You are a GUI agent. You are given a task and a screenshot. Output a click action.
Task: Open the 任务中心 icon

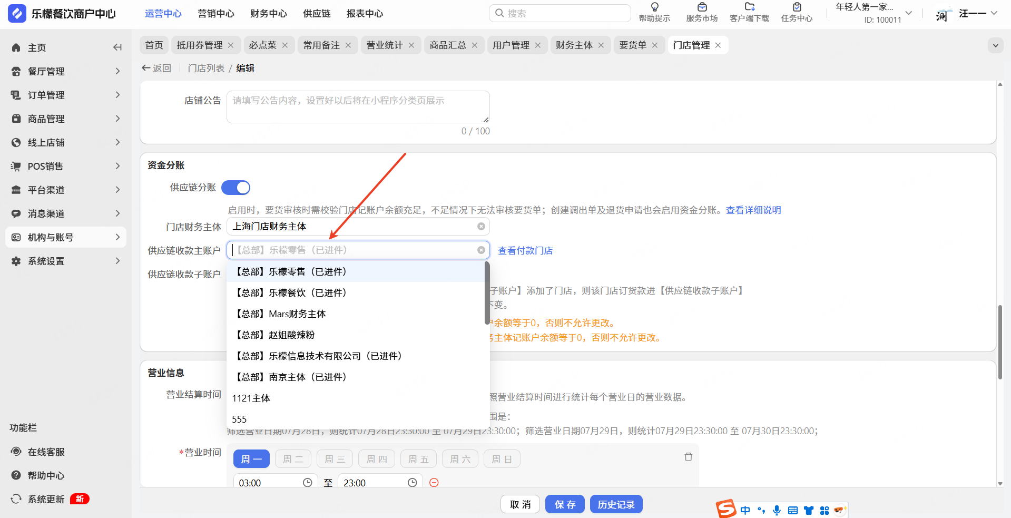coord(797,7)
